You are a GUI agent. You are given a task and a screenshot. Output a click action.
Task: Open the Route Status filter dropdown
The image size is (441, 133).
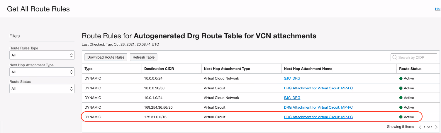(42, 88)
